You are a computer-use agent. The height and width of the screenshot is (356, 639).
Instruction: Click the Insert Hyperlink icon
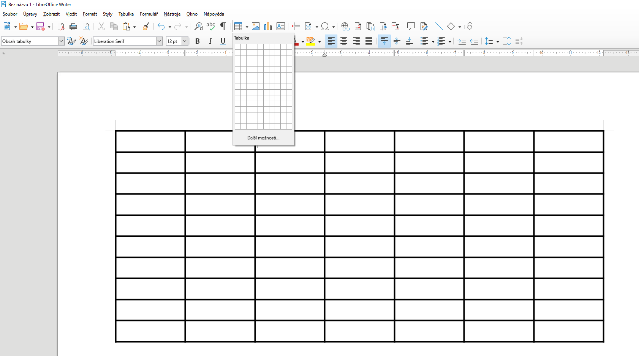345,27
